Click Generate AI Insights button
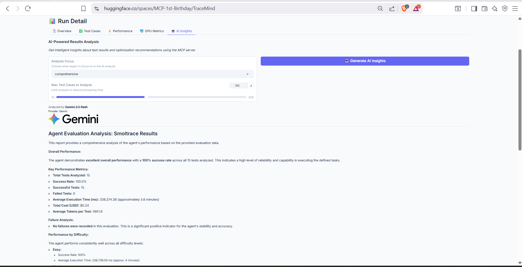The height and width of the screenshot is (267, 522). pos(365,61)
